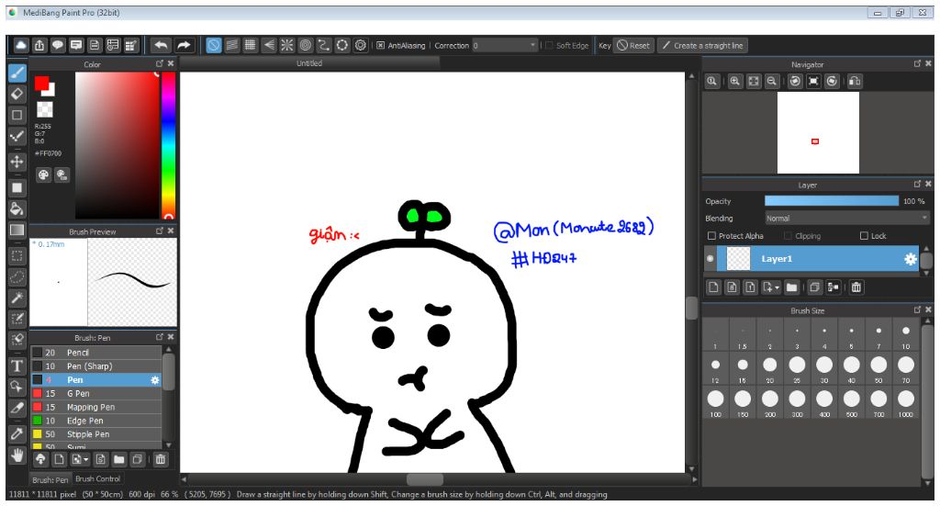The image size is (940, 506).
Task: Select the Gradient tool
Action: 17,231
